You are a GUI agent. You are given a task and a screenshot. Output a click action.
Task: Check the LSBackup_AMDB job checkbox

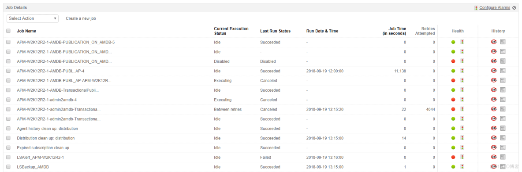click(x=8, y=167)
